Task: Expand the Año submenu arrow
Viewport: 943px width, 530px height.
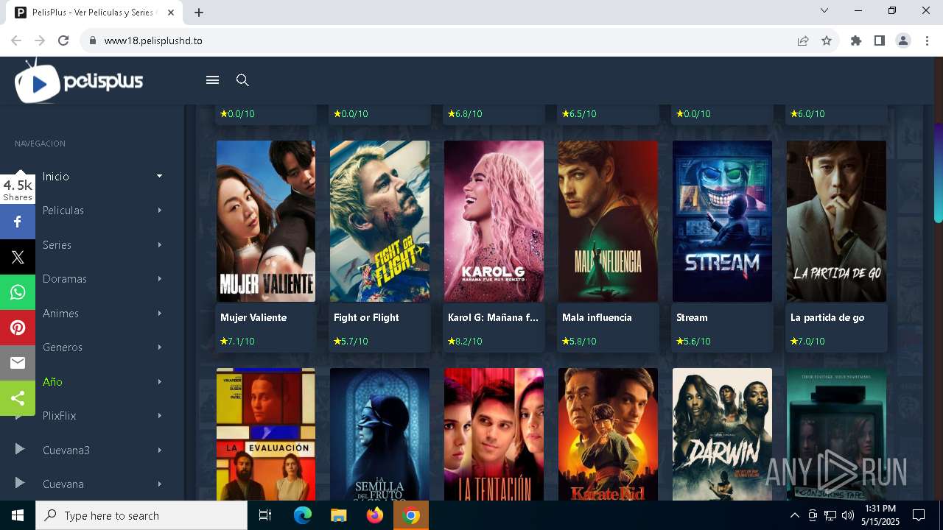Action: pos(159,381)
